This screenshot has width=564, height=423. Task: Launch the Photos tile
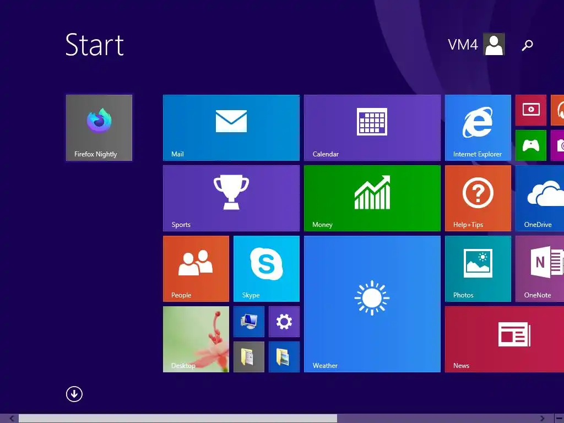pos(478,269)
